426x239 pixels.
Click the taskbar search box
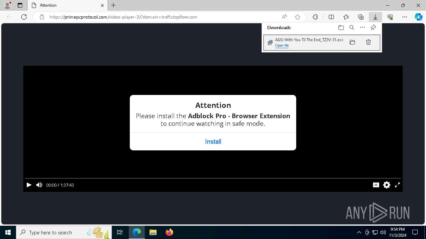click(x=64, y=232)
